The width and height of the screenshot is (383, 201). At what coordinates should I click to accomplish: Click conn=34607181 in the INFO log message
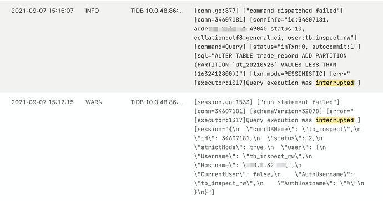pos(220,20)
